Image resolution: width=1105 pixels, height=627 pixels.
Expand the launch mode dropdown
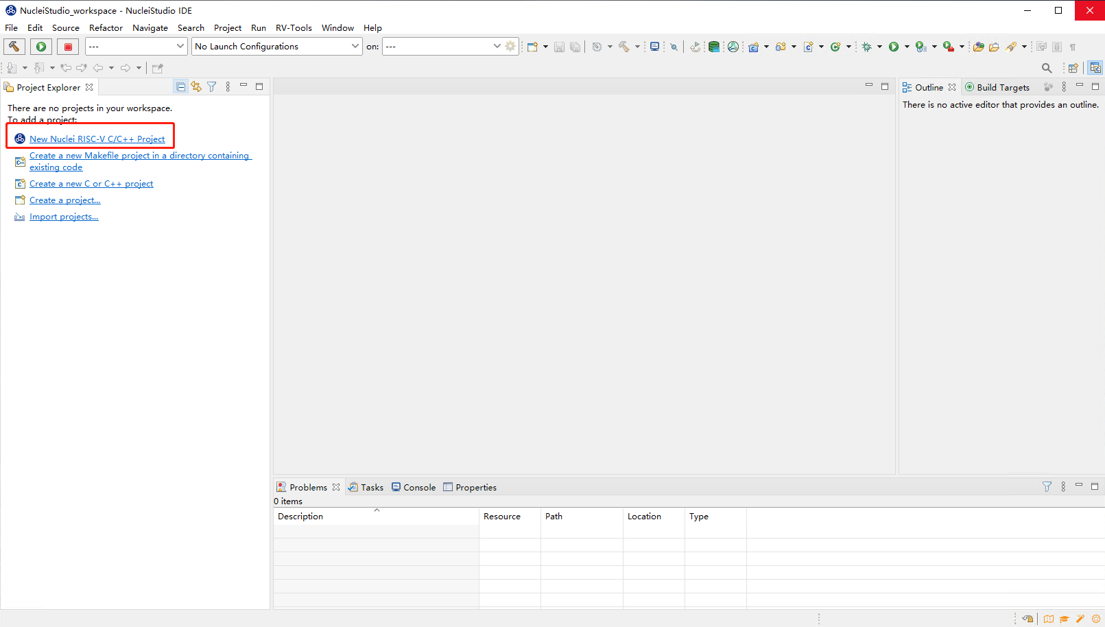[136, 47]
